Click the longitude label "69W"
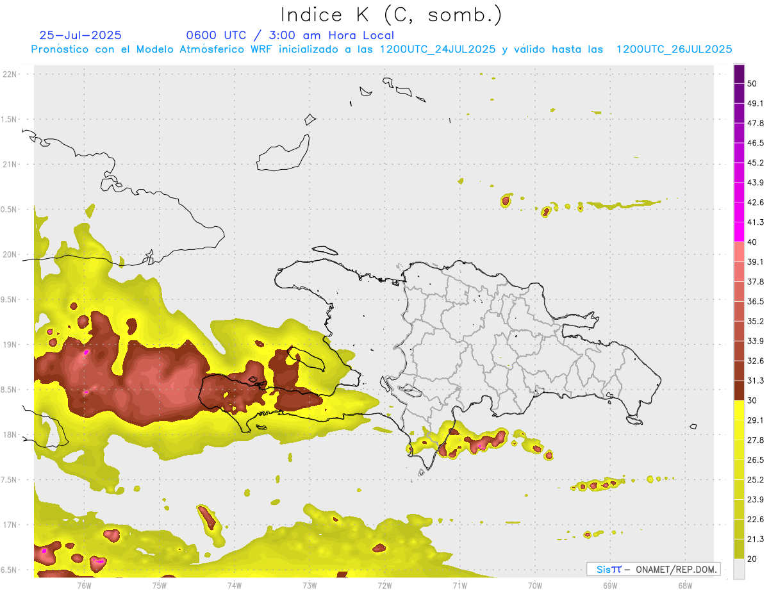This screenshot has width=769, height=594. (x=610, y=585)
